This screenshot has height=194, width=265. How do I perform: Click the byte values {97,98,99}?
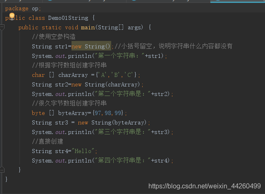pos(108,113)
